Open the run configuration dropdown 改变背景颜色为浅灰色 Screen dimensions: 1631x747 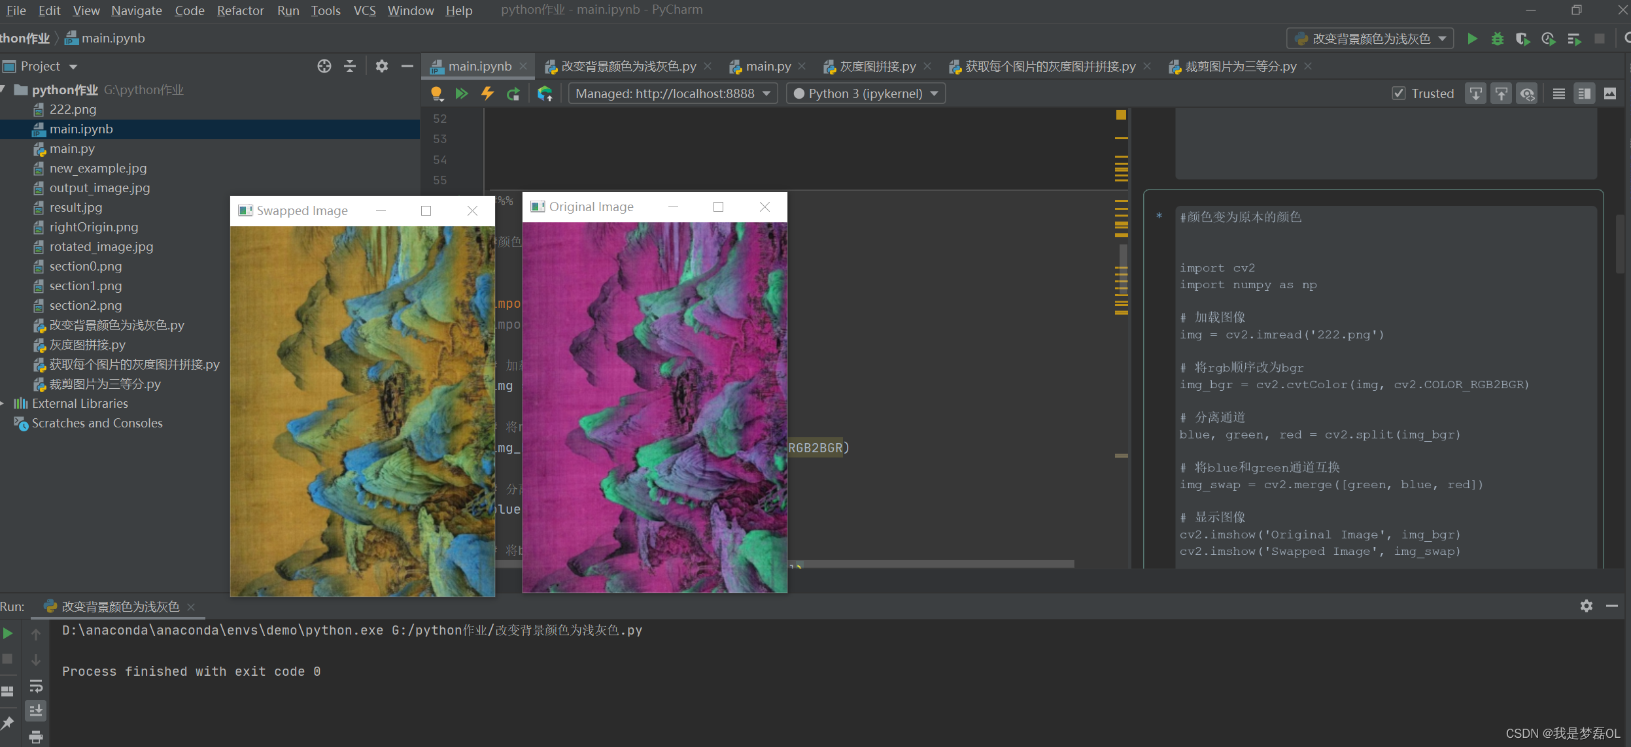click(1370, 39)
